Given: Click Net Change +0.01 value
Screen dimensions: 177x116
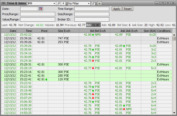Looking at the screenshot, I should click(40, 25).
